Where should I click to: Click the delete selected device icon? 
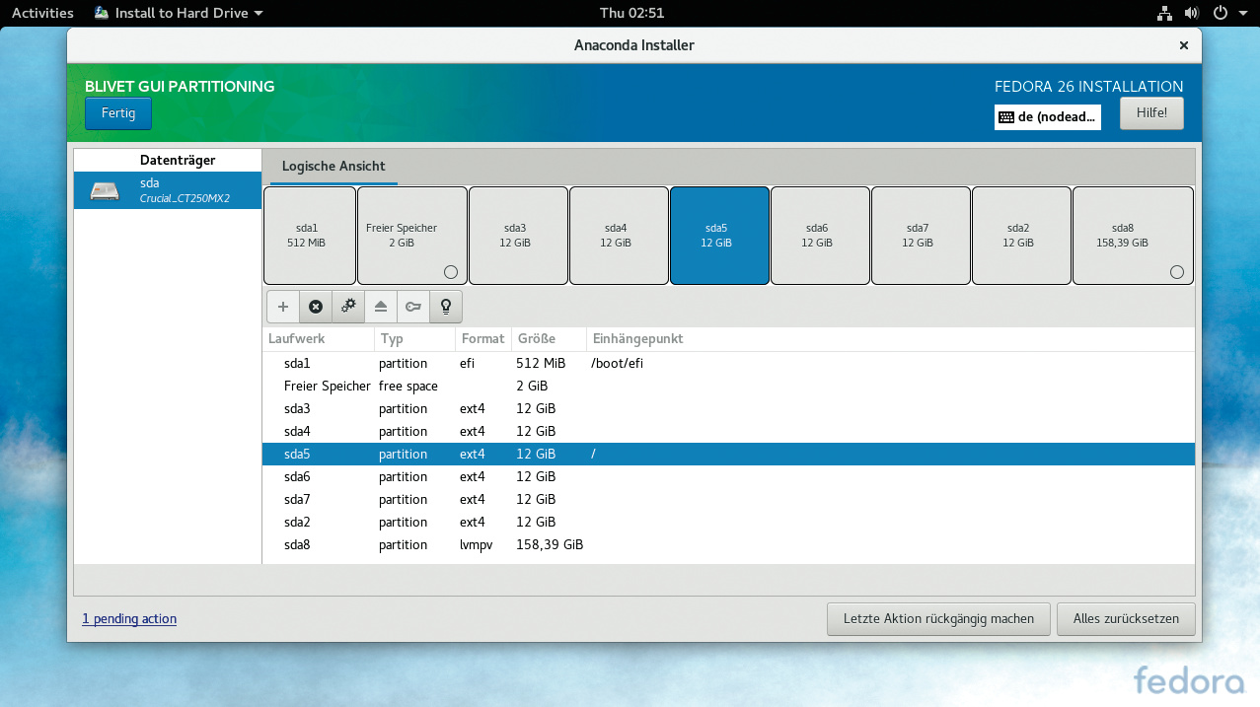point(316,307)
